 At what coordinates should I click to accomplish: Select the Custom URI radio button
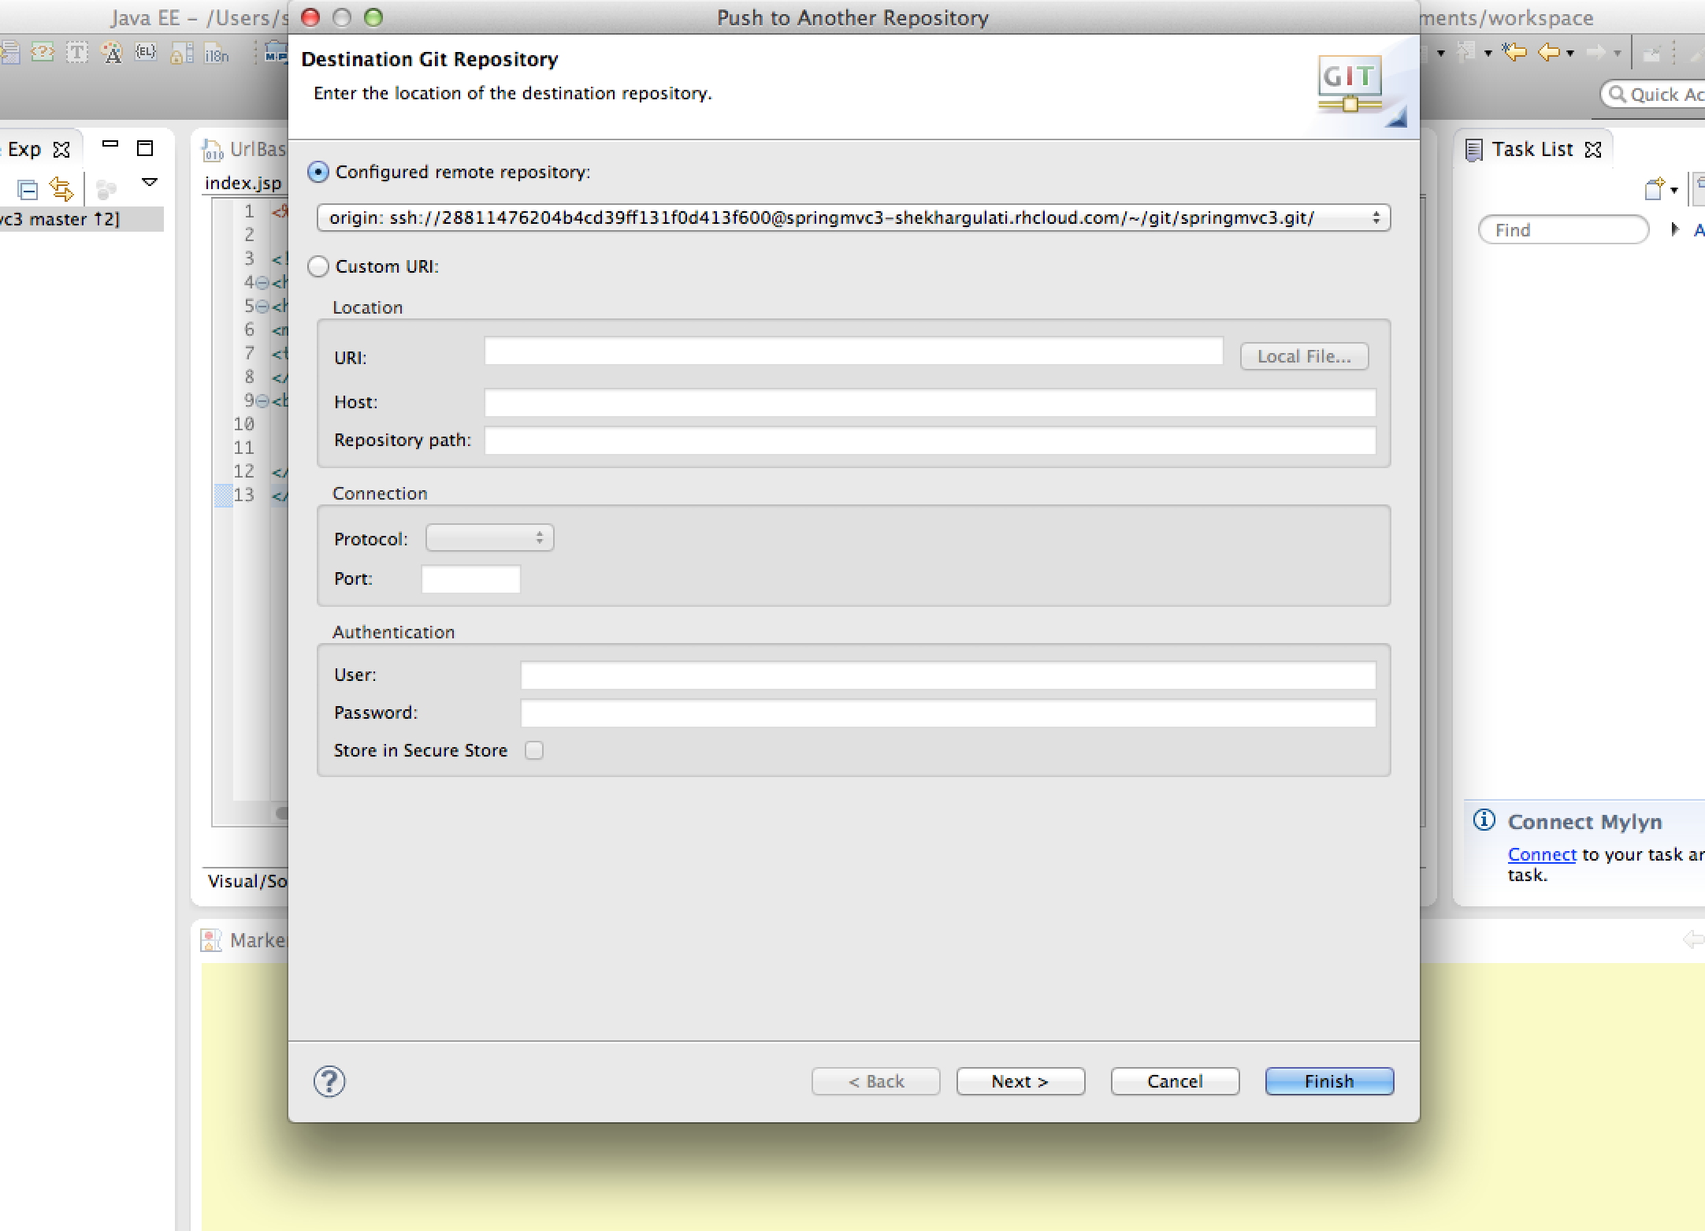[x=318, y=266]
